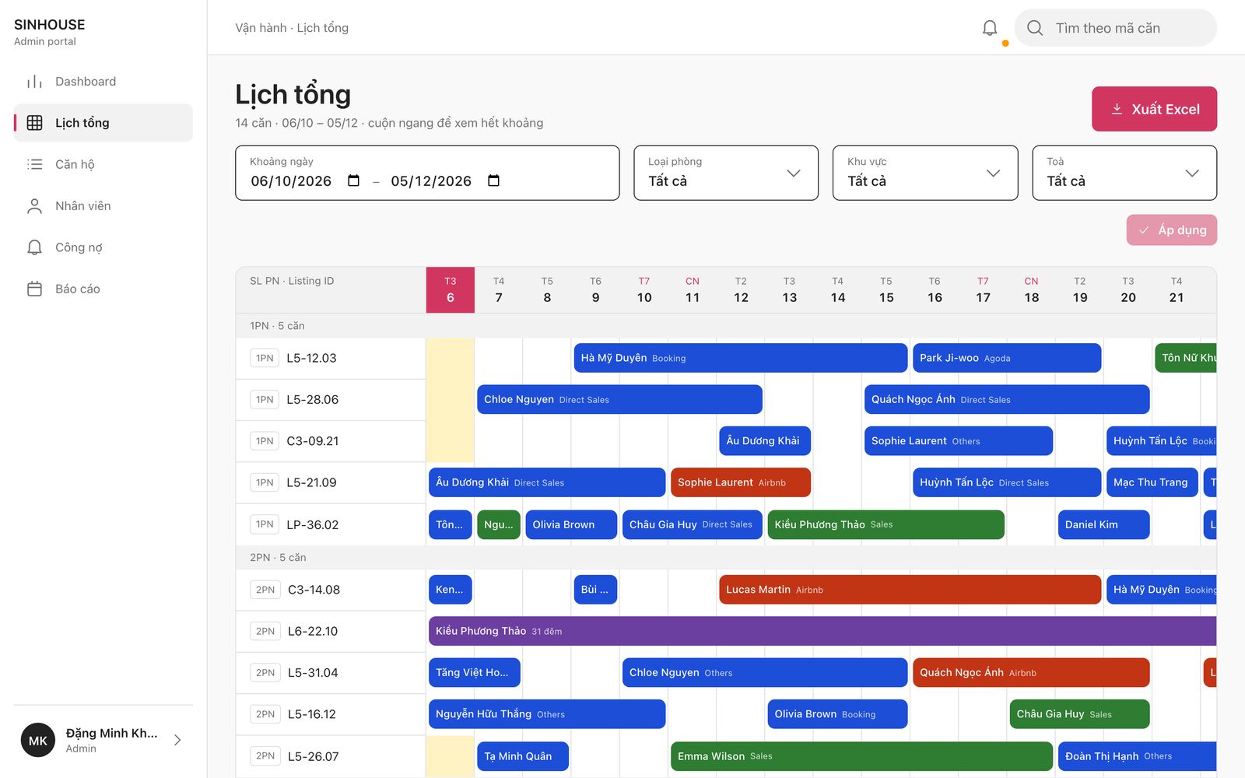Image resolution: width=1245 pixels, height=778 pixels.
Task: Open the notifications bell in the header
Action: pyautogui.click(x=989, y=28)
